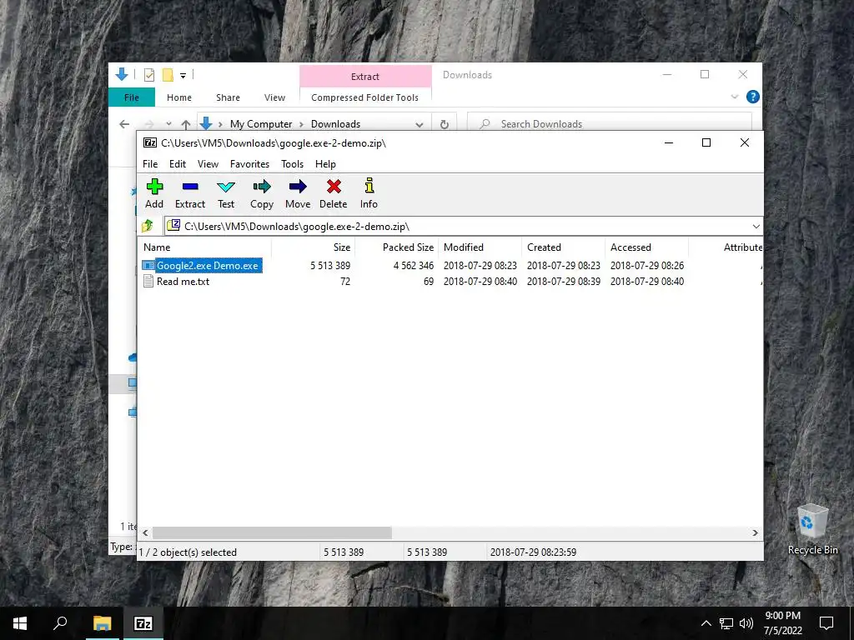Click My Computer in the Explorer breadcrumb
The width and height of the screenshot is (854, 640).
pyautogui.click(x=261, y=124)
